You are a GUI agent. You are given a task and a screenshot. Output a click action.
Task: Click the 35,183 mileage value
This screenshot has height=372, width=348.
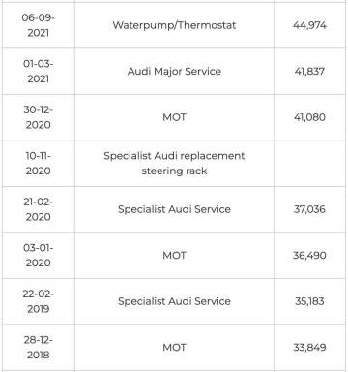point(309,301)
